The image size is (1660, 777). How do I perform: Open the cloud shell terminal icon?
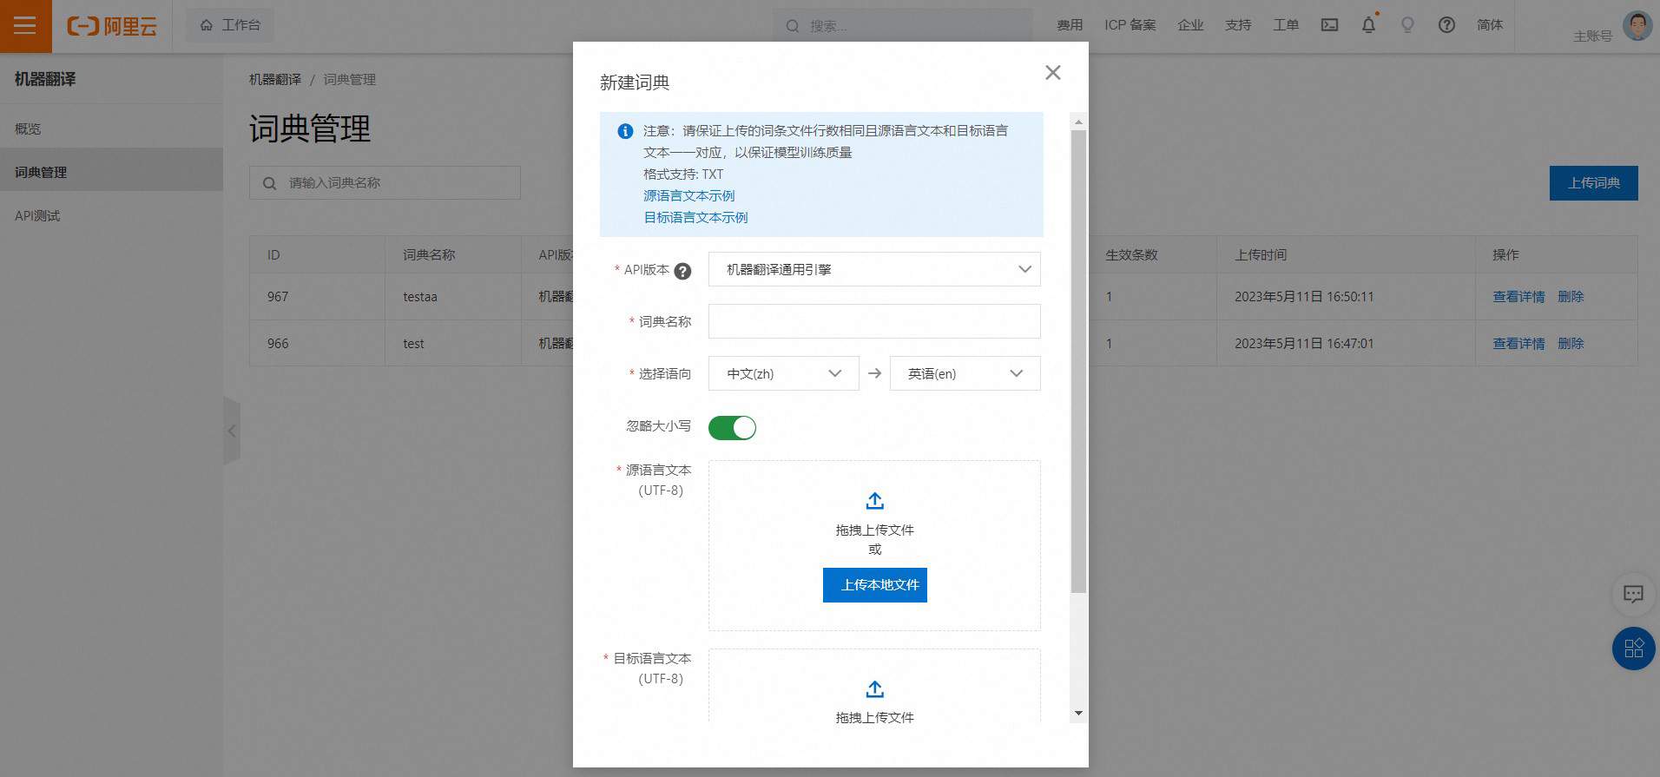[1329, 25]
